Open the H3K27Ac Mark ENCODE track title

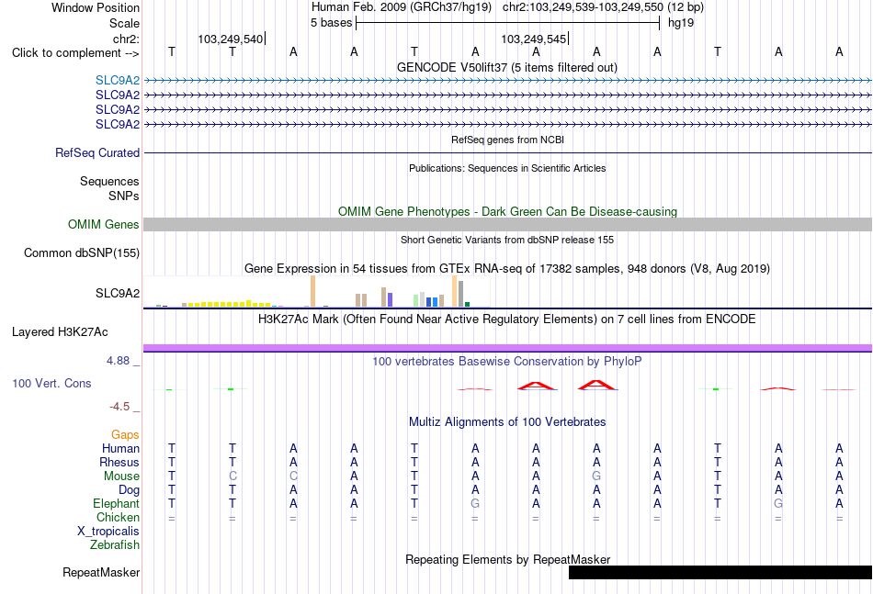[507, 319]
